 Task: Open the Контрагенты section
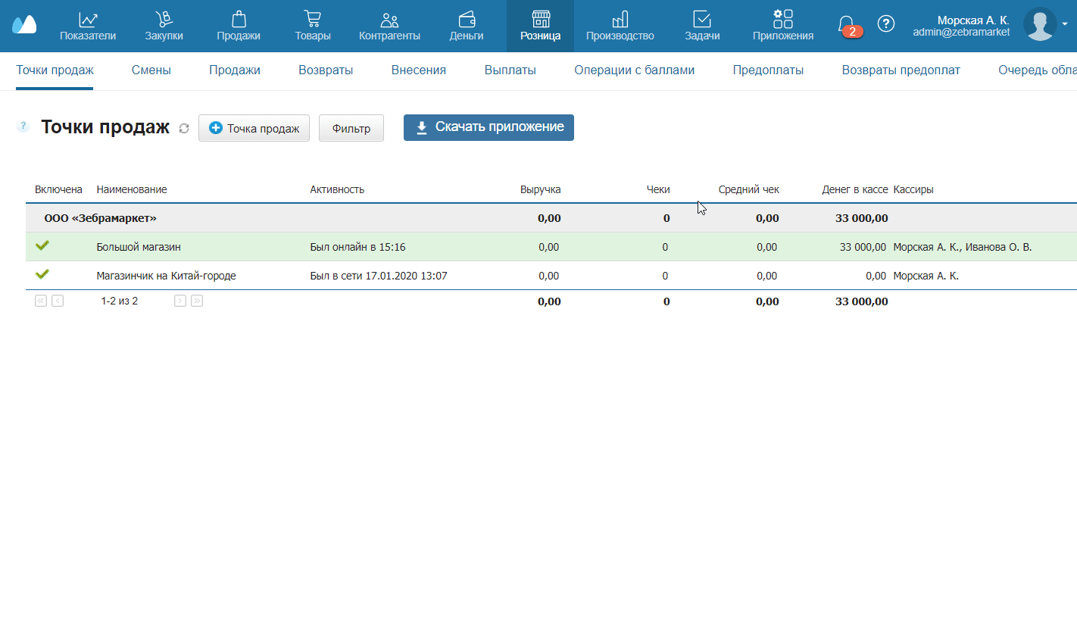(x=389, y=26)
